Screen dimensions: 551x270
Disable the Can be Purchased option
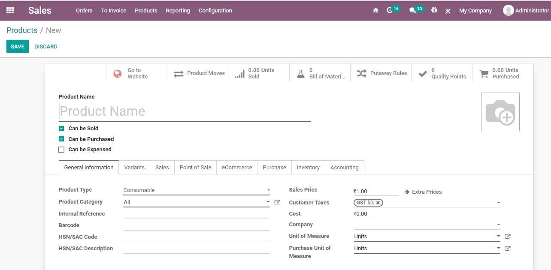[x=61, y=139]
